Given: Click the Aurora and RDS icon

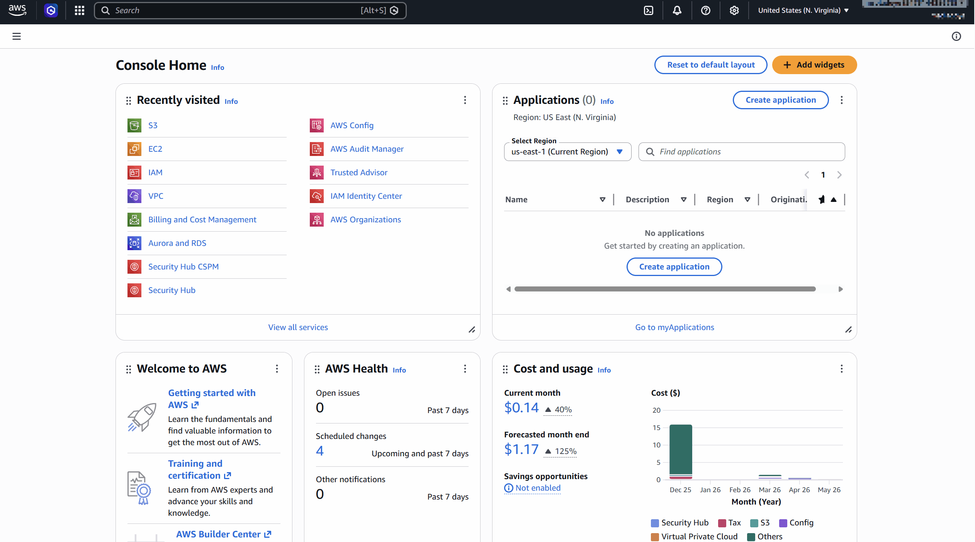Looking at the screenshot, I should pyautogui.click(x=134, y=243).
